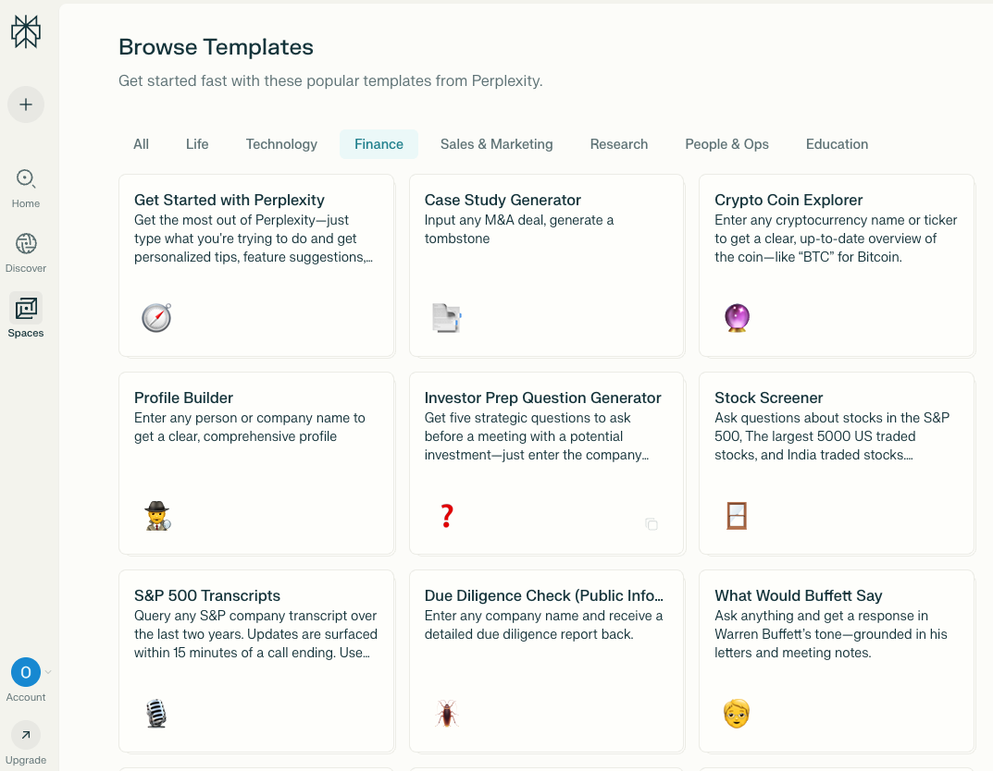This screenshot has height=771, width=993.
Task: Click the crystal ball icon on Crypto Coin Explorer
Action: 737,317
